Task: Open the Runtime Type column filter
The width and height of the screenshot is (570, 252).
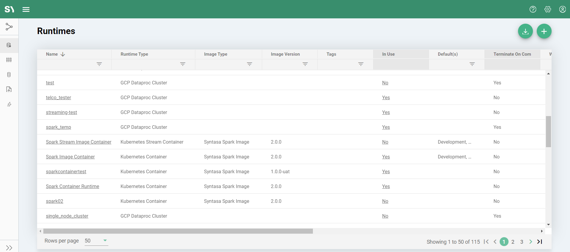Action: 183,64
